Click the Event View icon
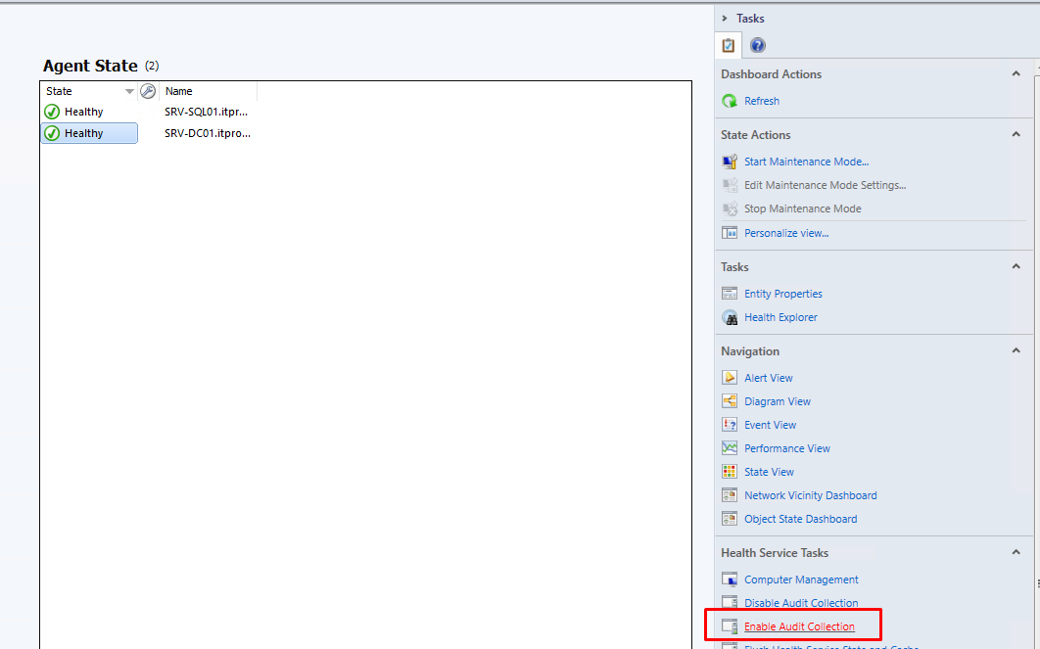 730,425
